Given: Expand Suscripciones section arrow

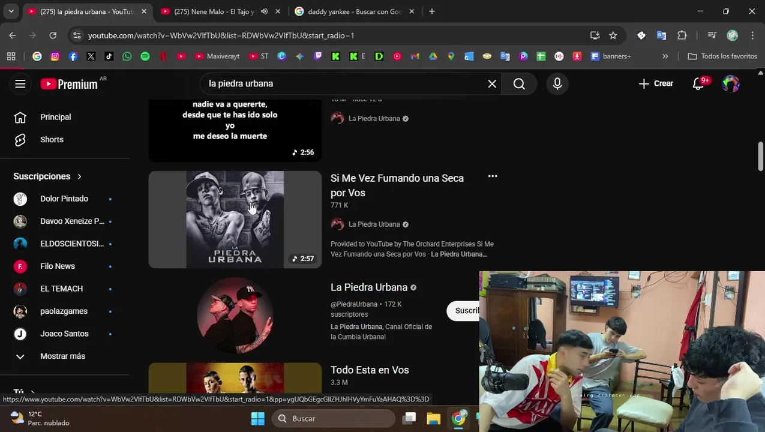Looking at the screenshot, I should 79,176.
